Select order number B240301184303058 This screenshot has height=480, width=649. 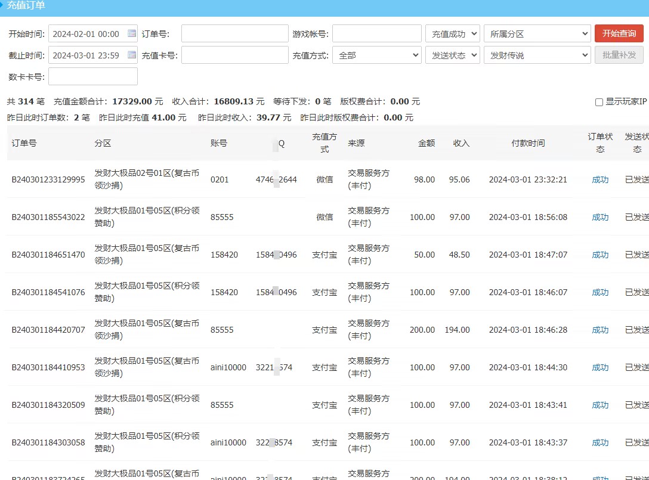click(x=48, y=443)
